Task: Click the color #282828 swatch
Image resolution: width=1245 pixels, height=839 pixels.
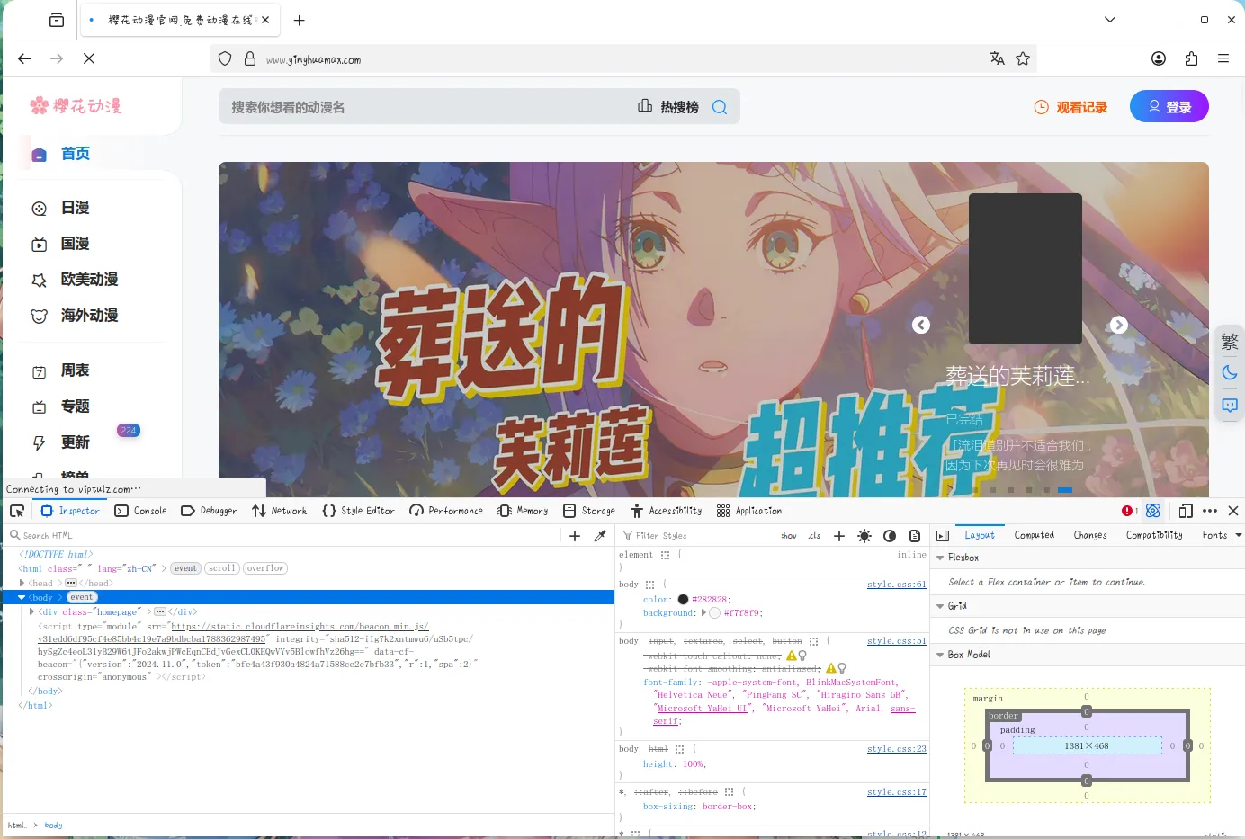Action: point(683,599)
